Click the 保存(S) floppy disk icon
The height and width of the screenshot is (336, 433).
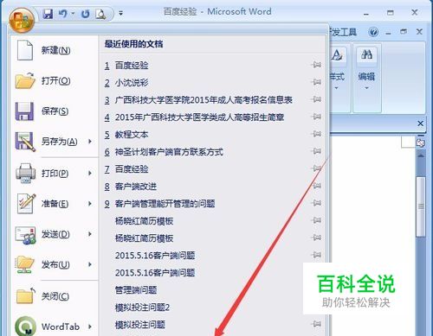(x=24, y=111)
